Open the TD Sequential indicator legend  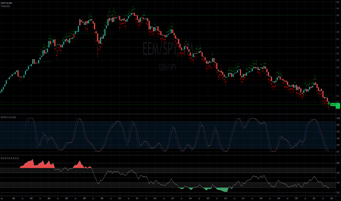click(5, 6)
